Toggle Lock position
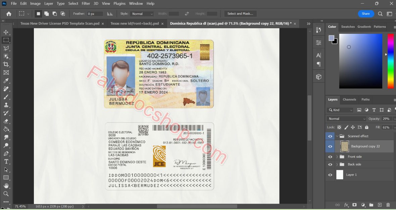The width and height of the screenshot is (396, 210). coord(353,127)
